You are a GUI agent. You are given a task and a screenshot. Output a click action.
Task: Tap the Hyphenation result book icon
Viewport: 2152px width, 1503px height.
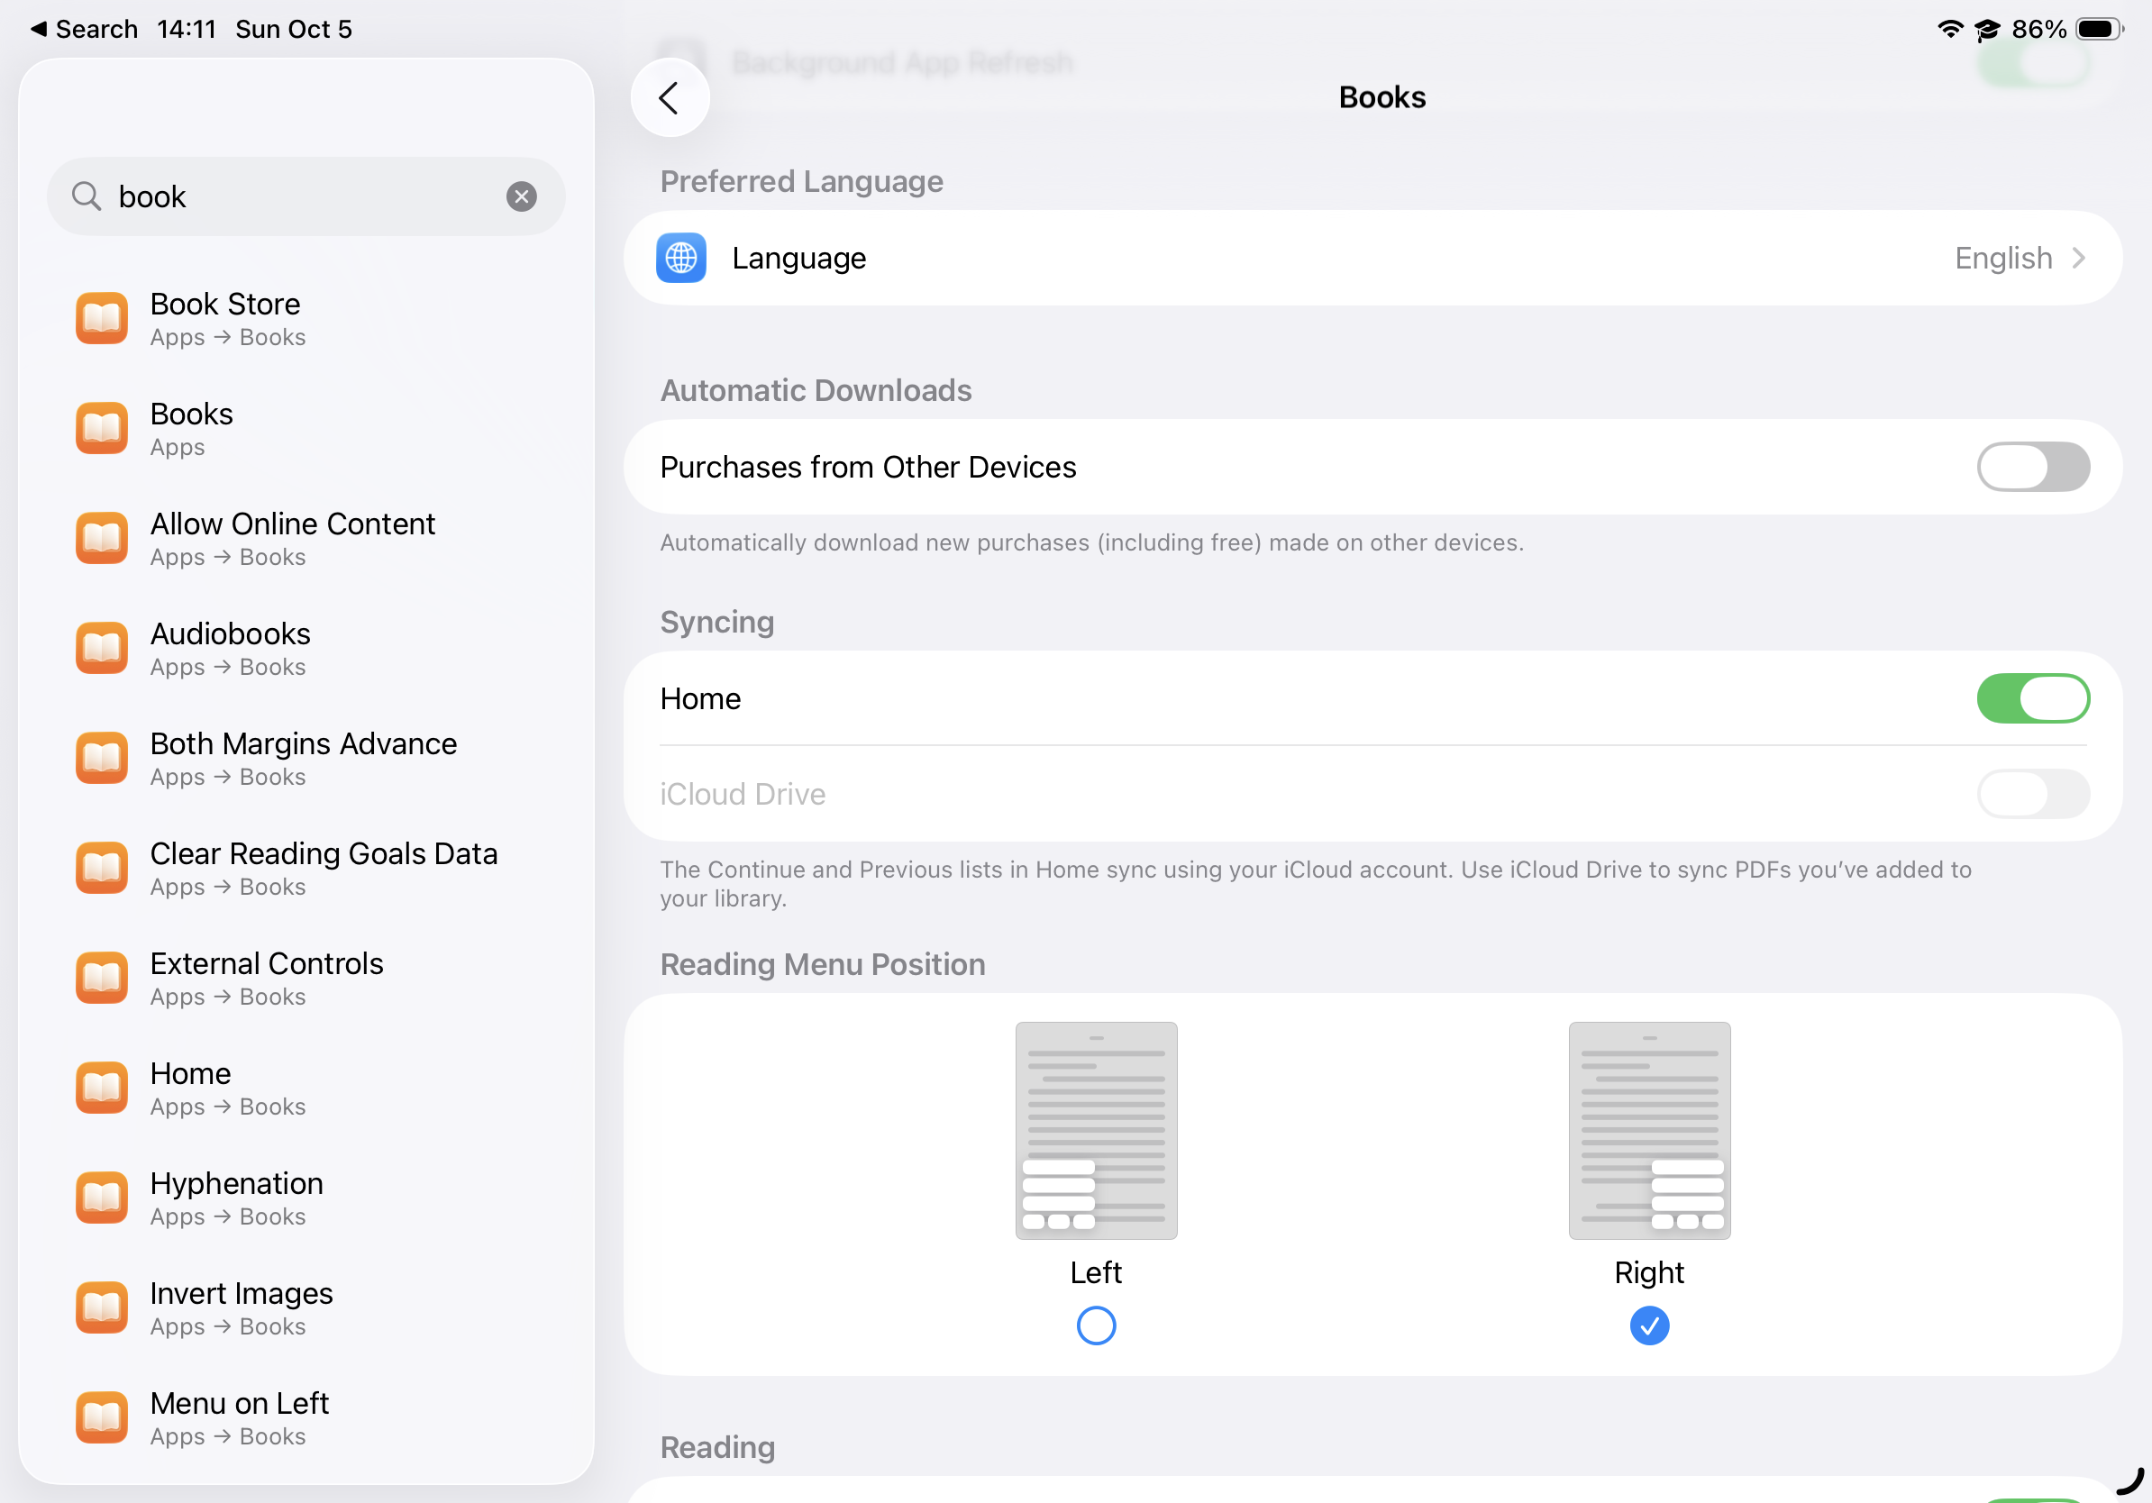(x=101, y=1198)
